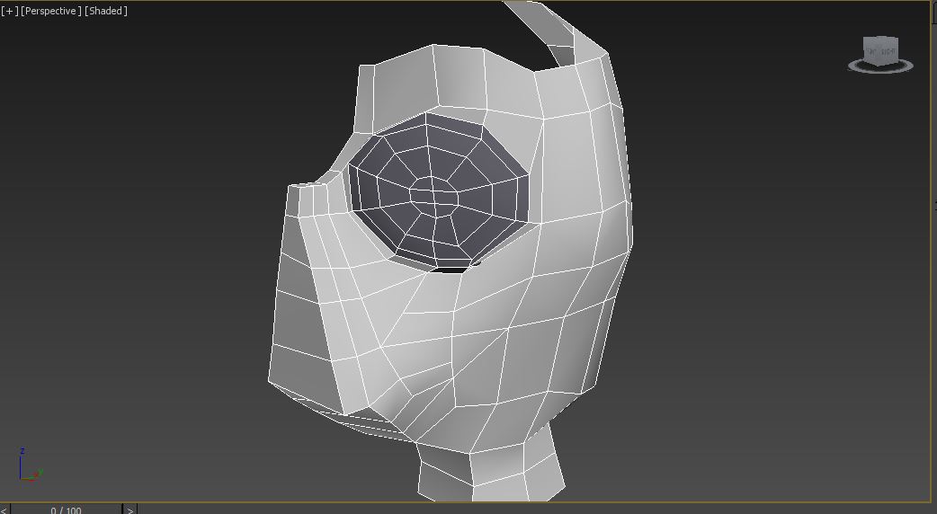Viewport: 937px width, 514px height.
Task: Click the time slider showing 0 / 100
Action: tap(66, 510)
